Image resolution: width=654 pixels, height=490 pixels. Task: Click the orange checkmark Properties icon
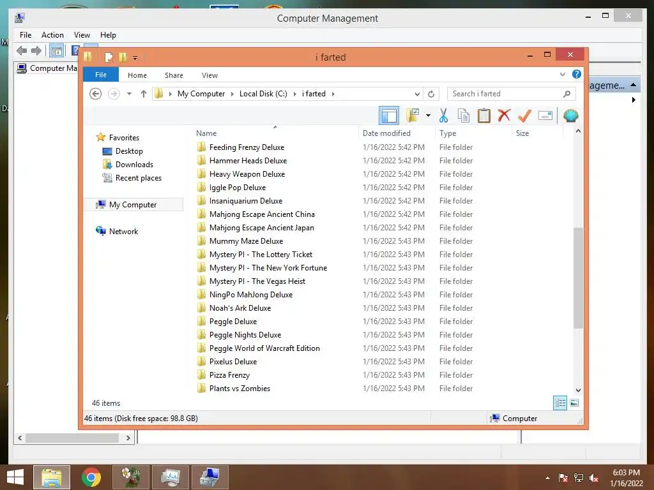[524, 115]
